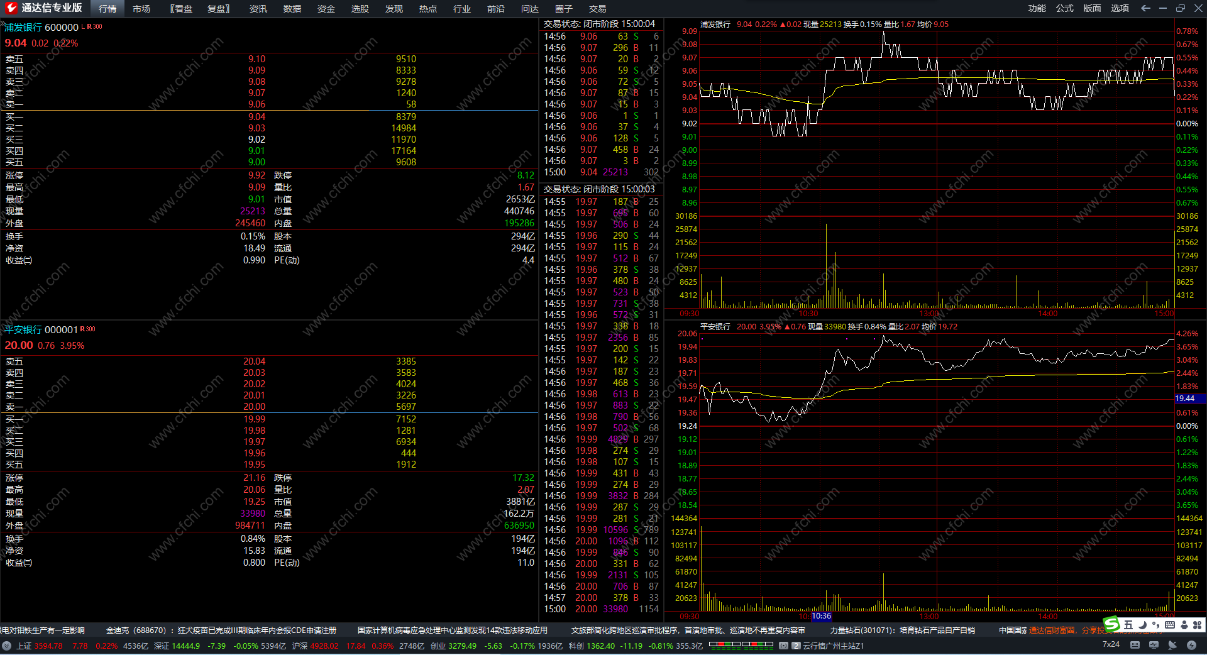Image resolution: width=1207 pixels, height=655 pixels.
Task: Click the market breadth red-green indicator bar
Action: pos(741,645)
